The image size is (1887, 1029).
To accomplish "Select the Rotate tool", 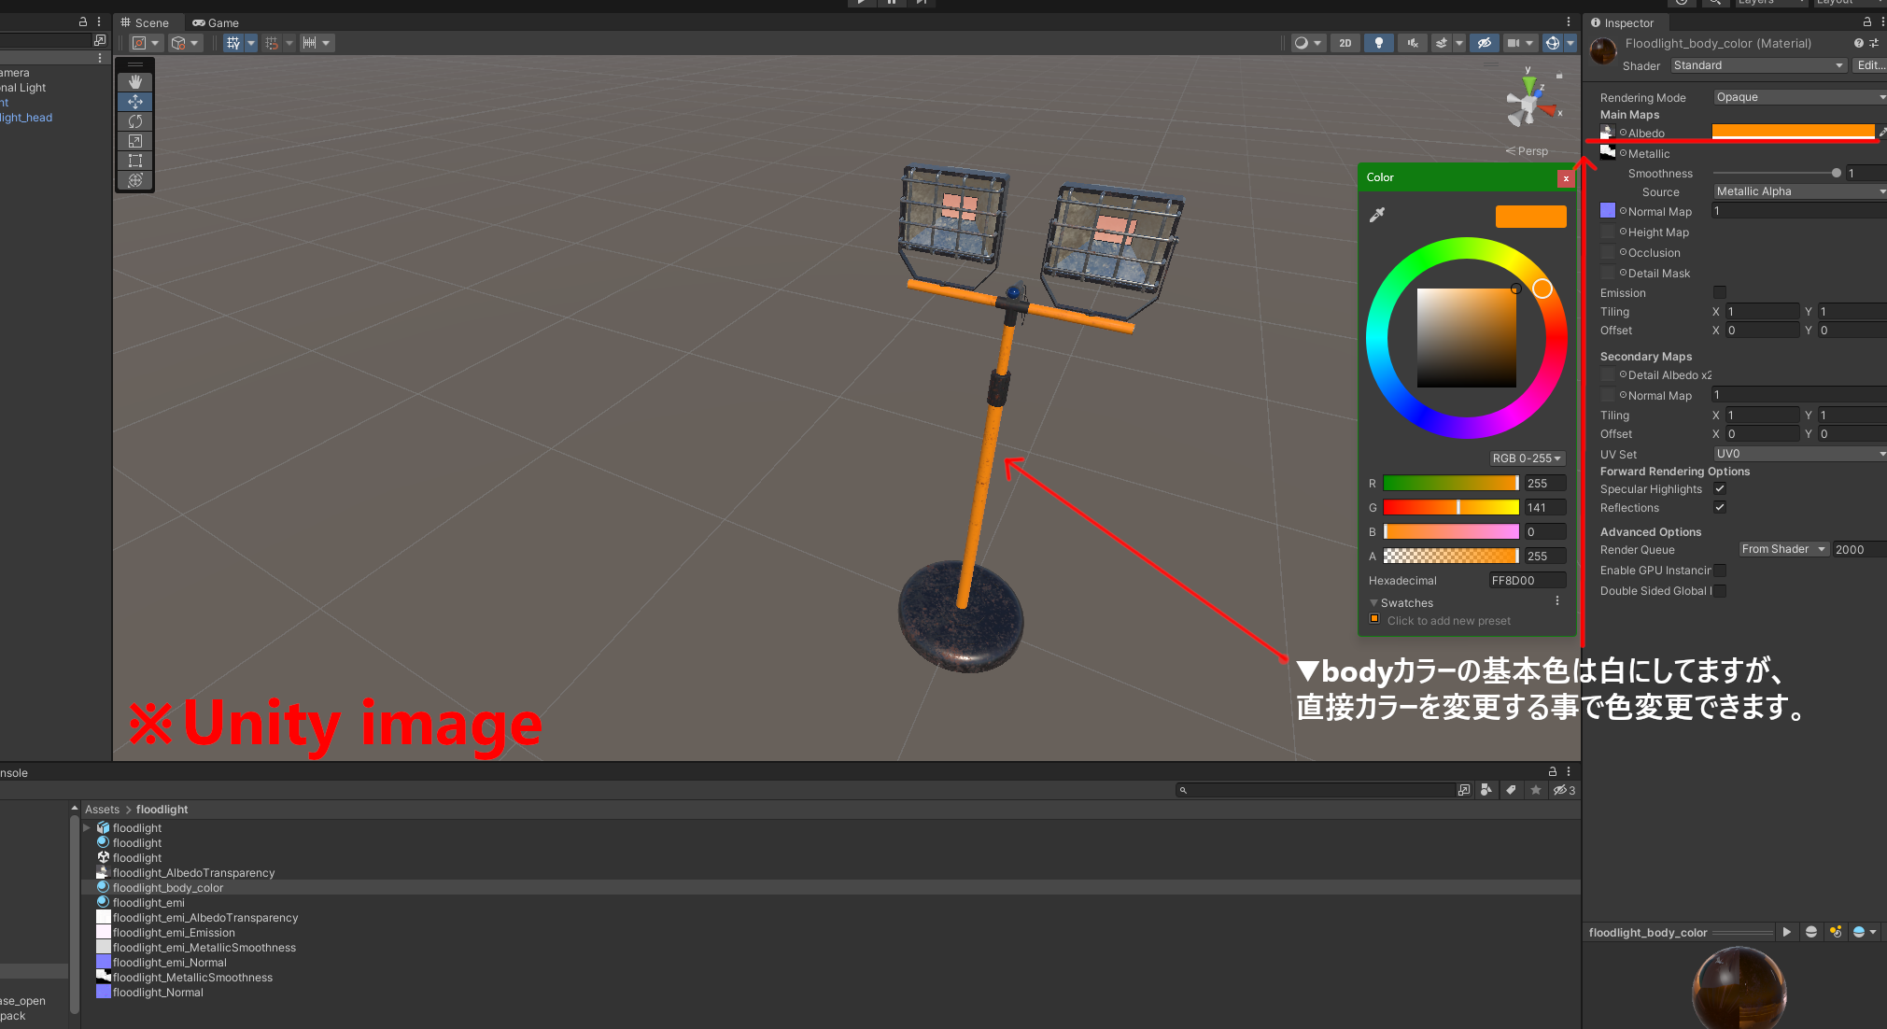I will 135,121.
